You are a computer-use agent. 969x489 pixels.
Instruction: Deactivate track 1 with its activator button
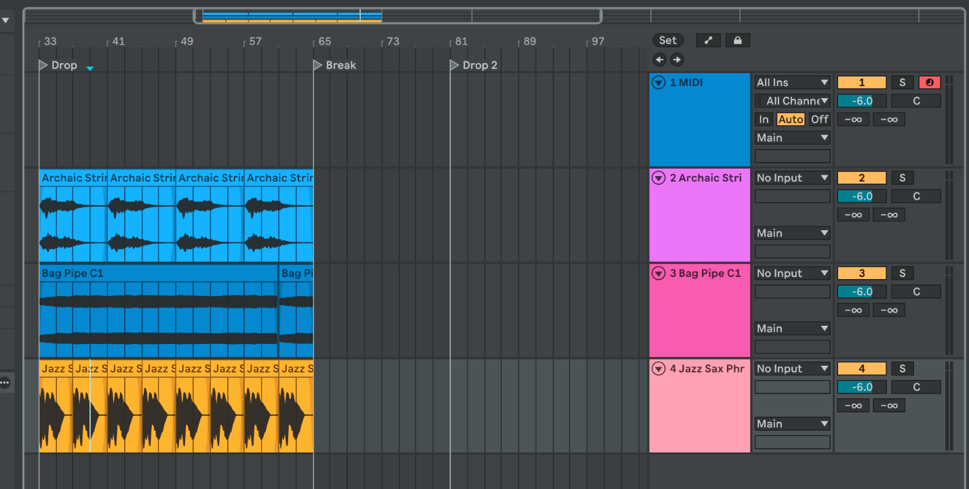tap(862, 83)
